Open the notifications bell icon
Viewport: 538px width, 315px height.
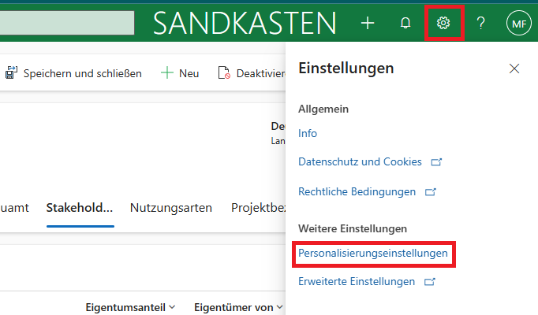pyautogui.click(x=405, y=24)
